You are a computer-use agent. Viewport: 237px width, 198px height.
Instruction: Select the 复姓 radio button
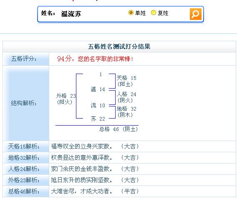pos(154,12)
